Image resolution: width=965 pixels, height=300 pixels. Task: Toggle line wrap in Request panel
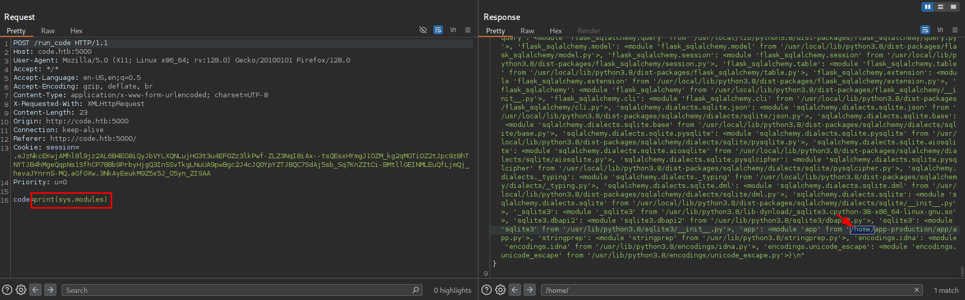pyautogui.click(x=438, y=30)
